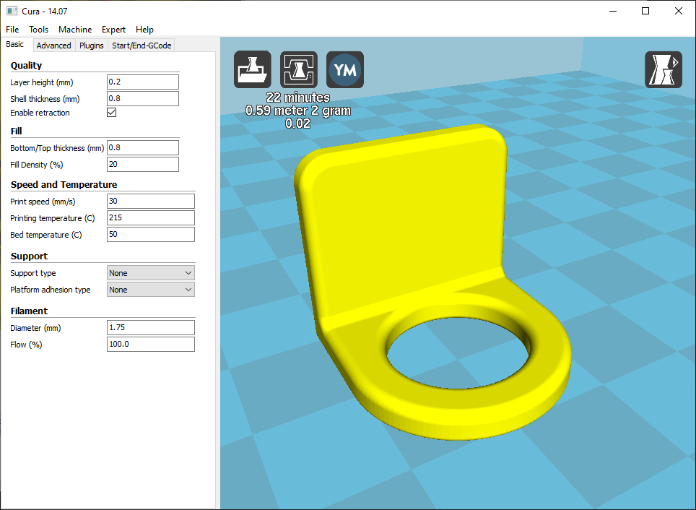Open the Support type dropdown

(x=150, y=272)
